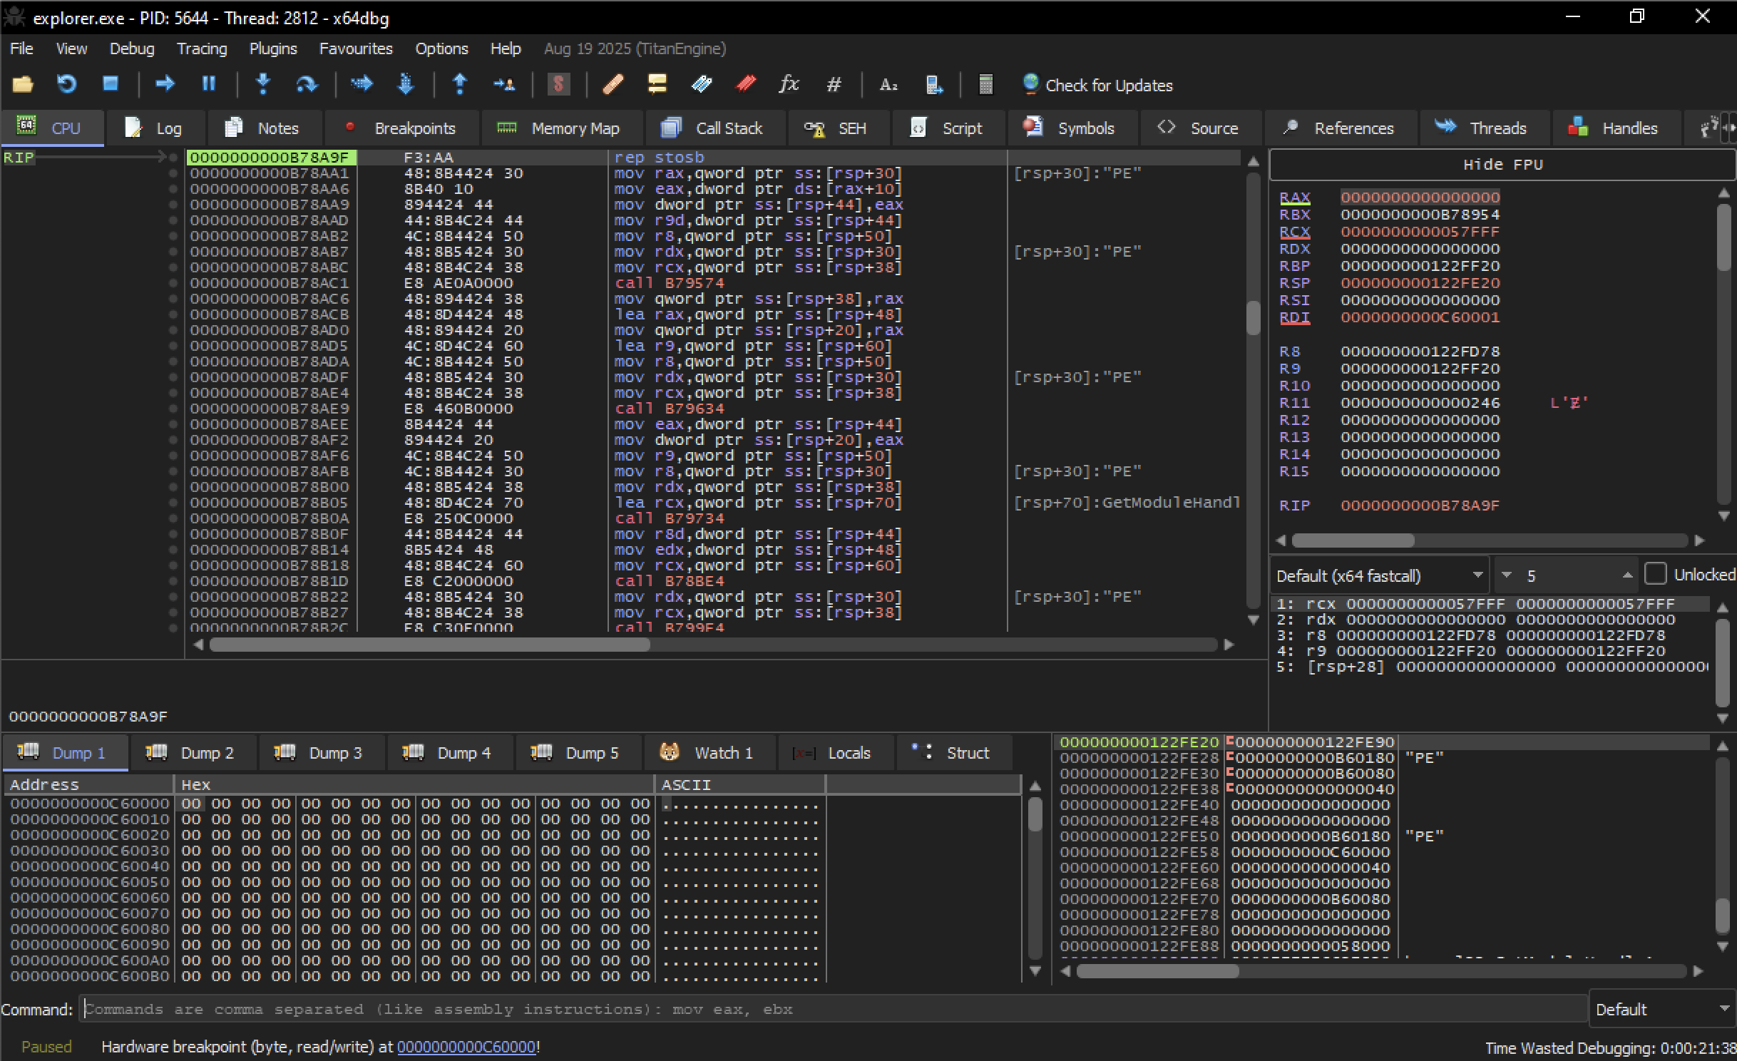Toggle breakpoint bullet at address 0000000000B78AC6
The image size is (1737, 1061).
tap(173, 299)
